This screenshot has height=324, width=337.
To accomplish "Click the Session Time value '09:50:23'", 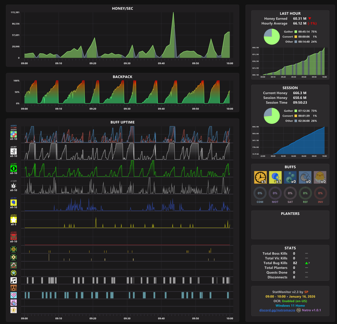I will 300,103.
